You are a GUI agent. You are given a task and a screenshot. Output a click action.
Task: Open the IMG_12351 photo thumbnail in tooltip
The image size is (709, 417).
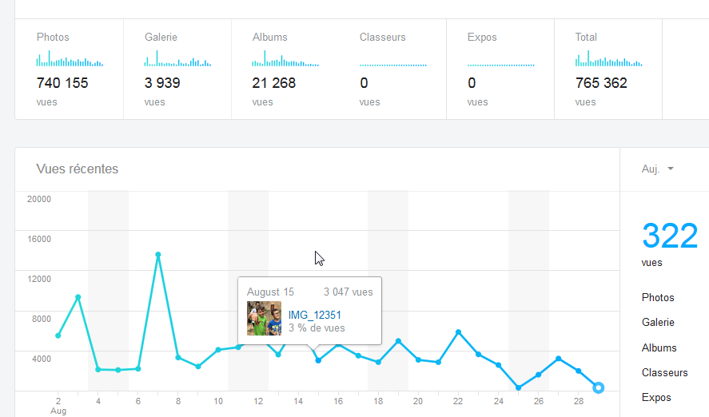coord(264,318)
